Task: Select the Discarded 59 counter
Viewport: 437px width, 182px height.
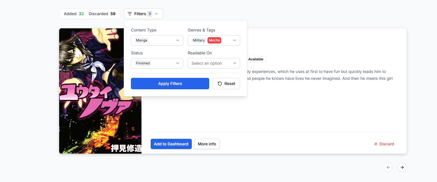Action: click(x=102, y=14)
